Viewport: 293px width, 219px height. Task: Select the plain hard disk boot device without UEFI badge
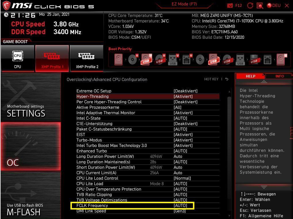(x=118, y=59)
